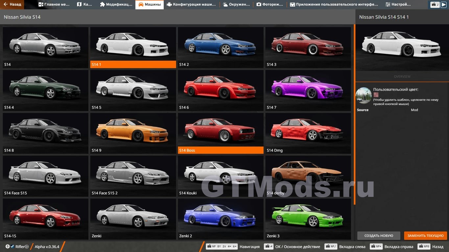Click the Rifler username in the status bar
Image resolution: width=449 pixels, height=252 pixels.
pyautogui.click(x=20, y=246)
